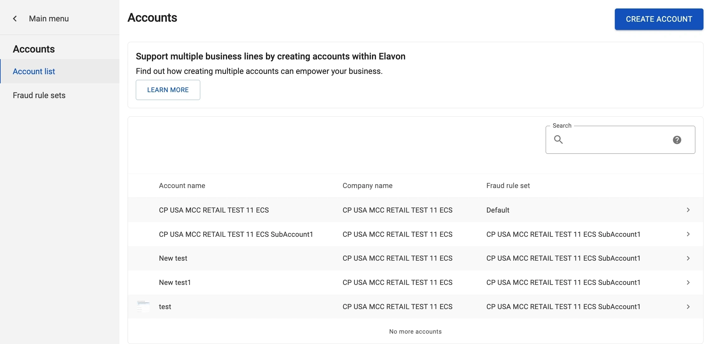This screenshot has height=344, width=706.
Task: Open Fraud rule sets in the sidebar
Action: tap(39, 95)
